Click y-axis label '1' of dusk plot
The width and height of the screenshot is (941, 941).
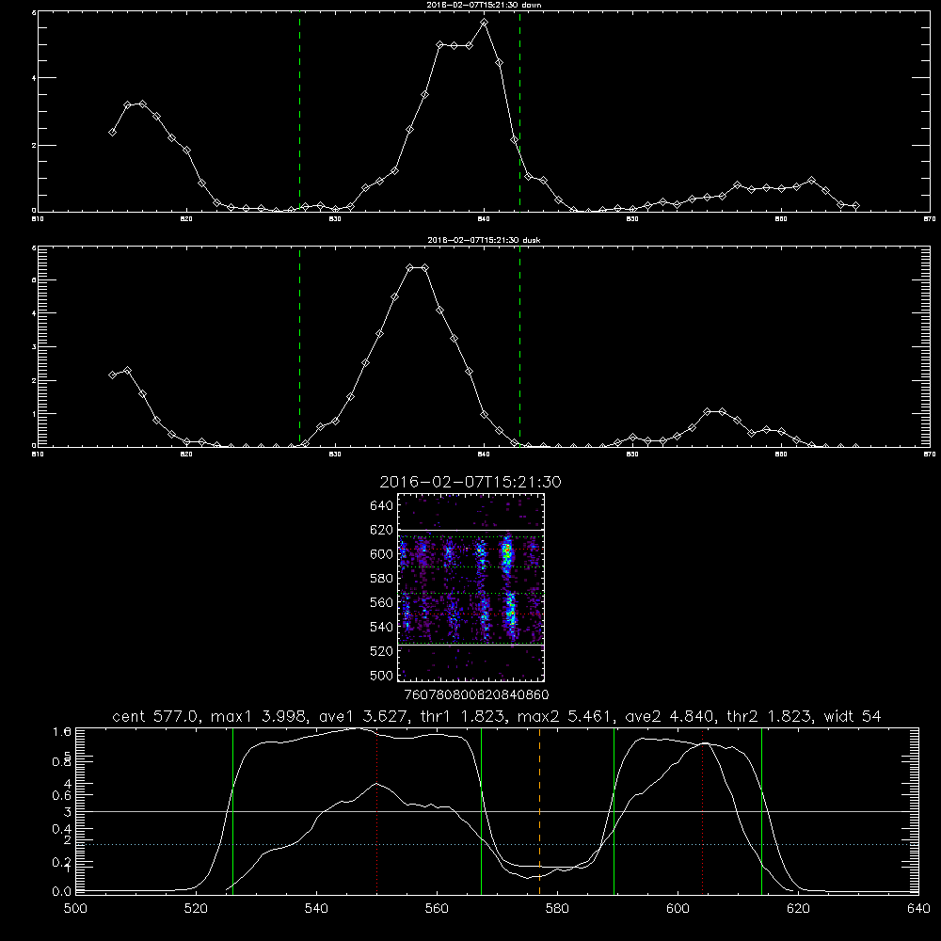[x=34, y=413]
